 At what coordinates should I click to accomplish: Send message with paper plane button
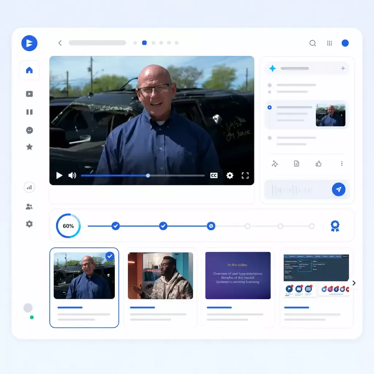coord(339,190)
